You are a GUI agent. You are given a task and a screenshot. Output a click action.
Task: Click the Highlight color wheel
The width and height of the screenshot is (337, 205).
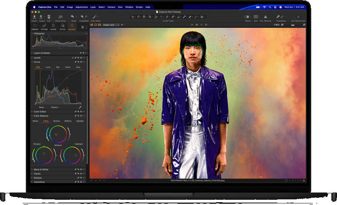[72, 155]
